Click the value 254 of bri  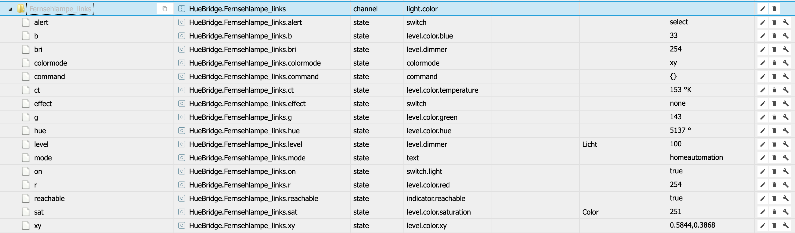676,49
